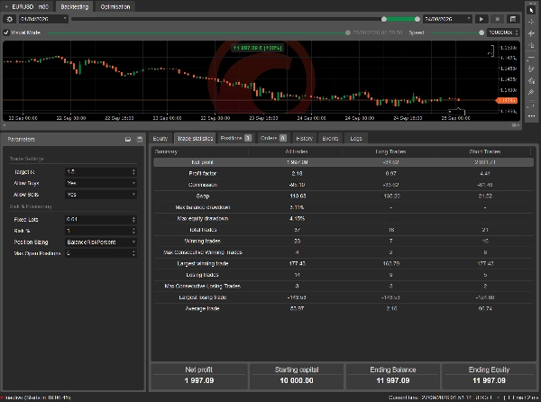Click the grid snap icon in right toolbar
The image size is (541, 402).
coord(531,105)
